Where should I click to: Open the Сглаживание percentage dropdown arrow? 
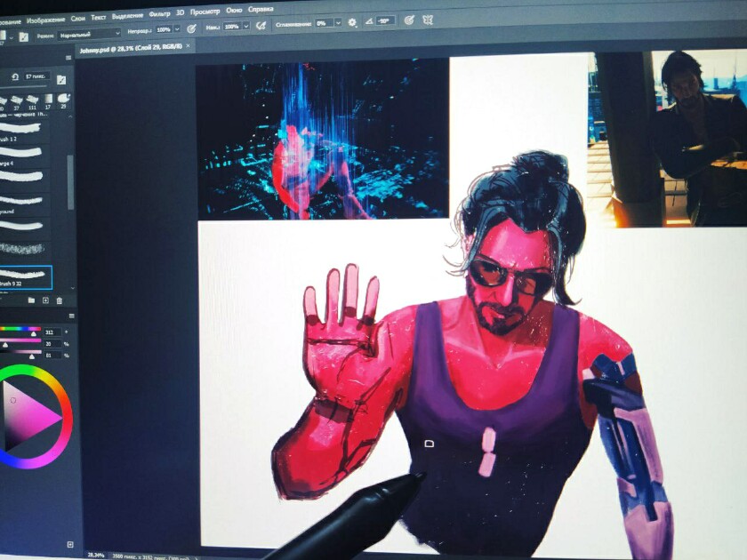tap(338, 23)
